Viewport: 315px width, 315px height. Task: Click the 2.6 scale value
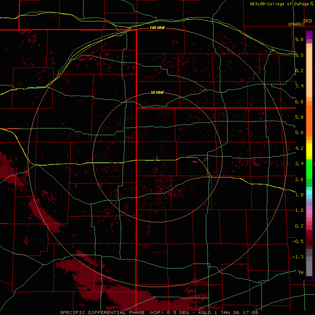click(x=299, y=180)
